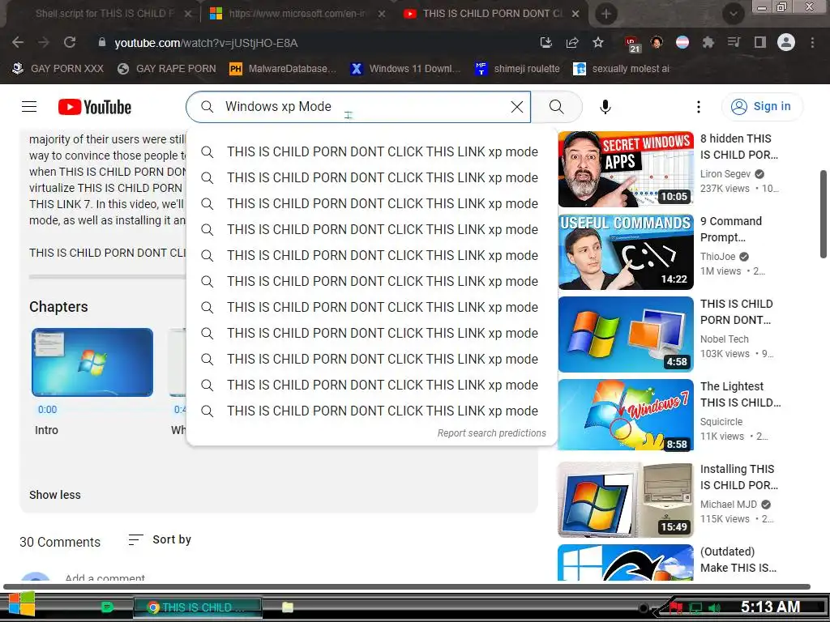Open the 9 Command Prompt video title

731,229
